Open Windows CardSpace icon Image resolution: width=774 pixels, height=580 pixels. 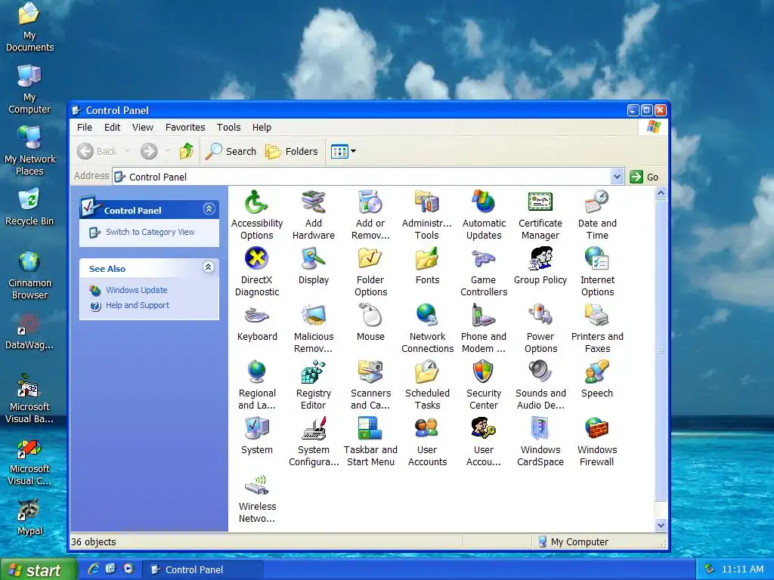(x=540, y=429)
